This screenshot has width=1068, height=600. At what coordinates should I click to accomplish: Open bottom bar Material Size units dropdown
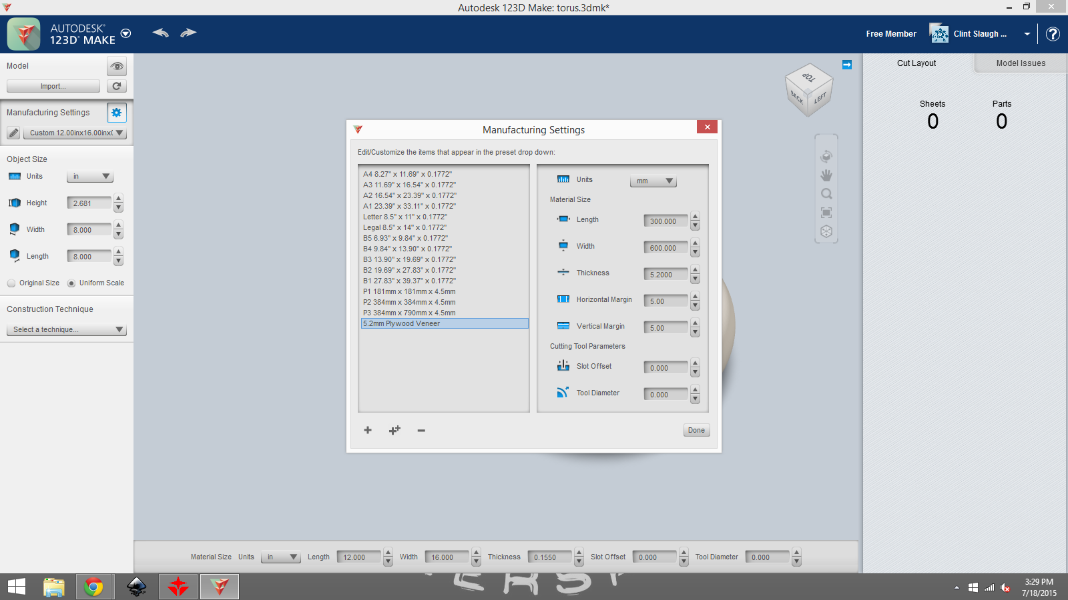pos(280,557)
